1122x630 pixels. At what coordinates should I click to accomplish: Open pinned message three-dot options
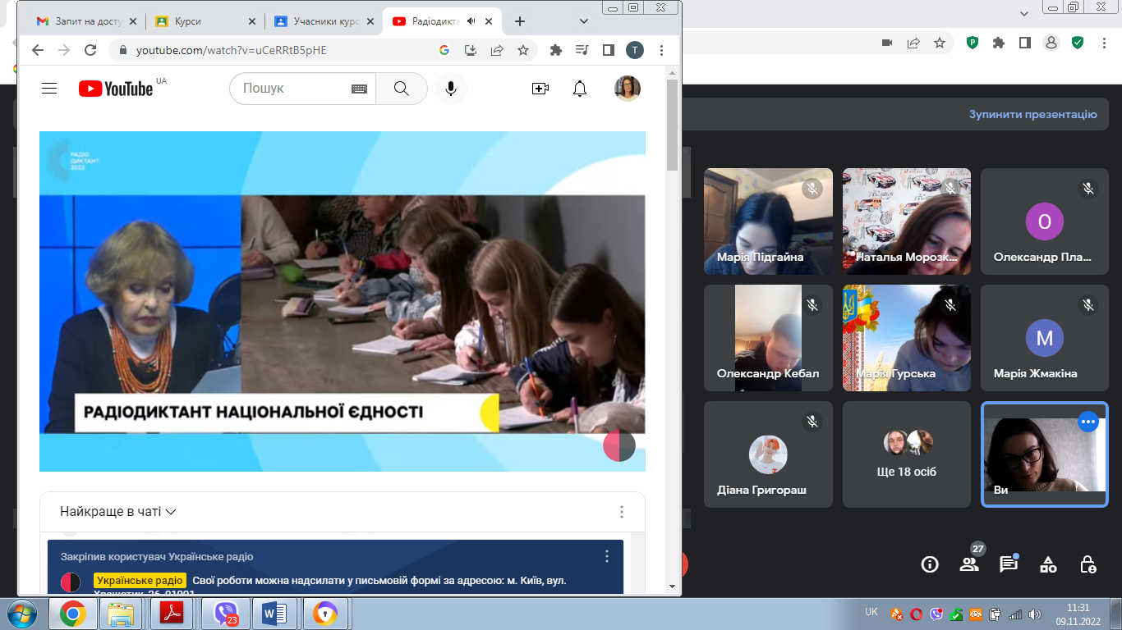coord(607,556)
